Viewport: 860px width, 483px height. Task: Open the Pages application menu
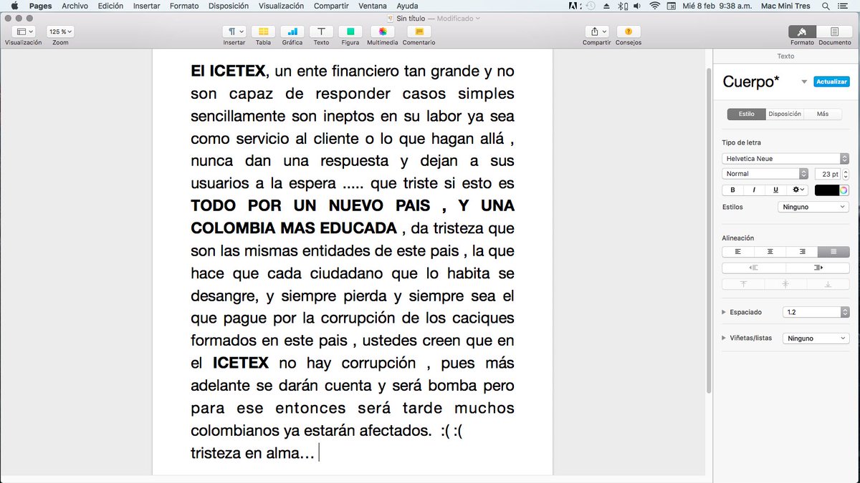coord(40,6)
